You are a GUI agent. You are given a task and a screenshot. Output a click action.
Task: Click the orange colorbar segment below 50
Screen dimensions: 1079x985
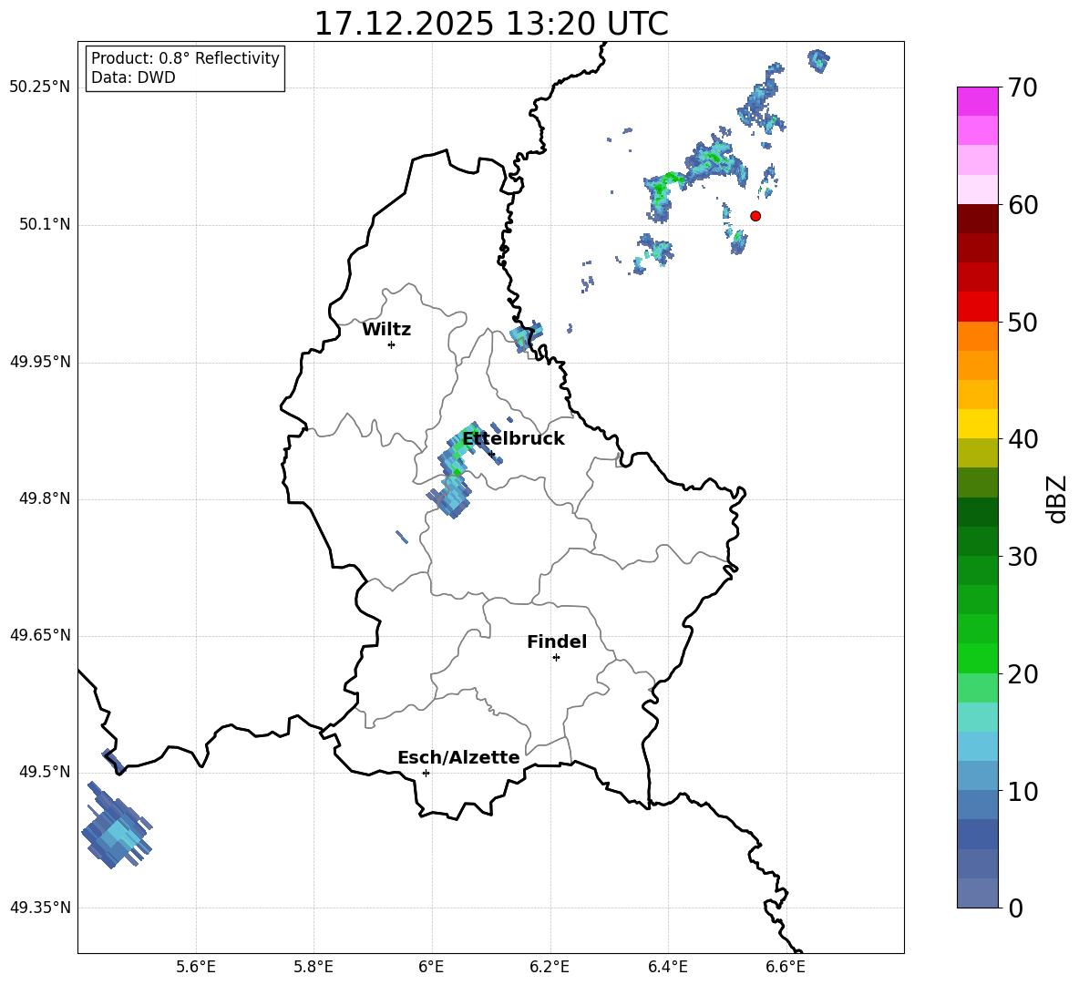(977, 335)
